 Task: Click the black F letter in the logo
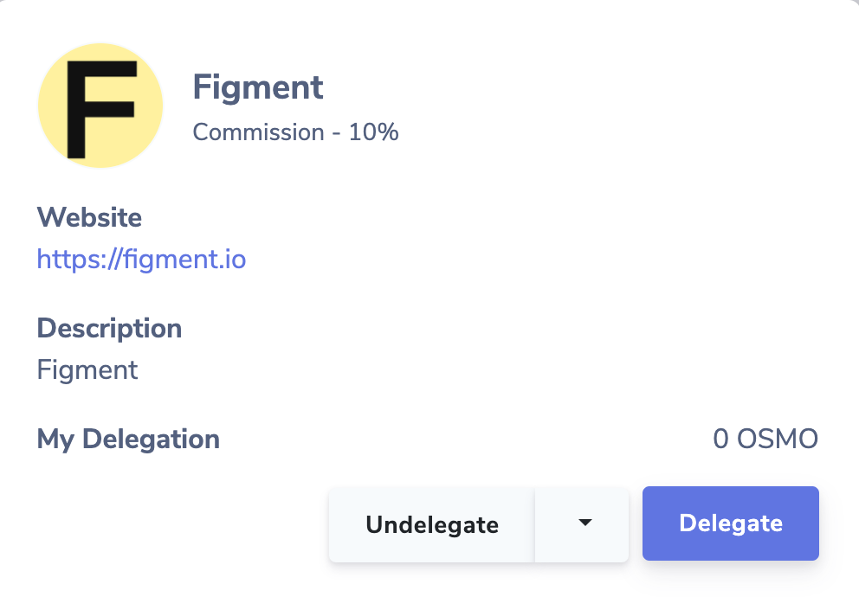(100, 109)
